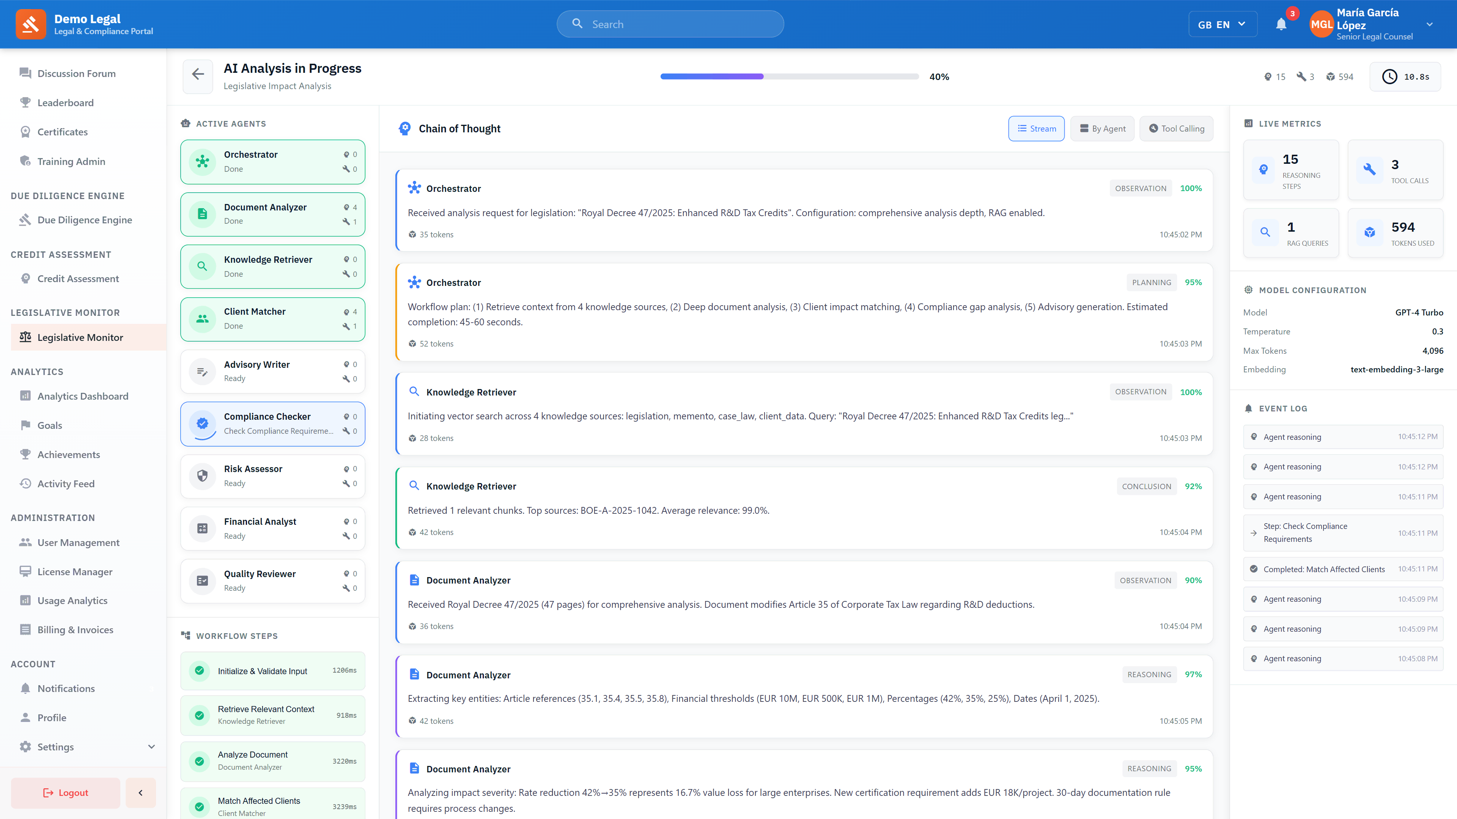Click the 40% analysis progress bar
The image size is (1457, 819).
788,76
